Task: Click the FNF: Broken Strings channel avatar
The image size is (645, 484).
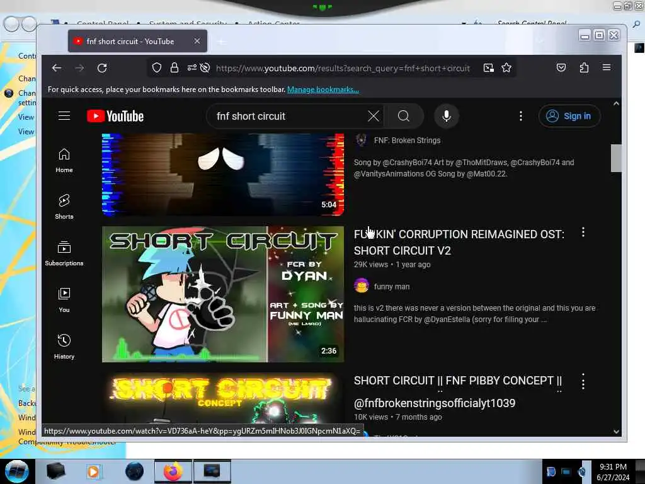Action: (x=361, y=140)
